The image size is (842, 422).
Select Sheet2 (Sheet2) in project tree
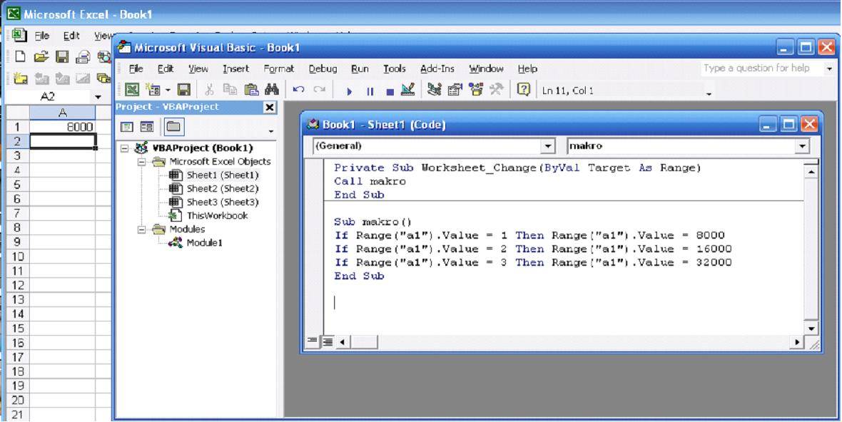[x=223, y=189]
